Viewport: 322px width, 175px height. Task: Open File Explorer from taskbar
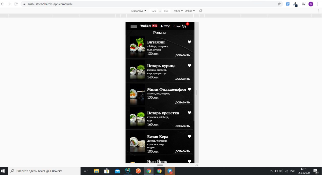point(96,171)
